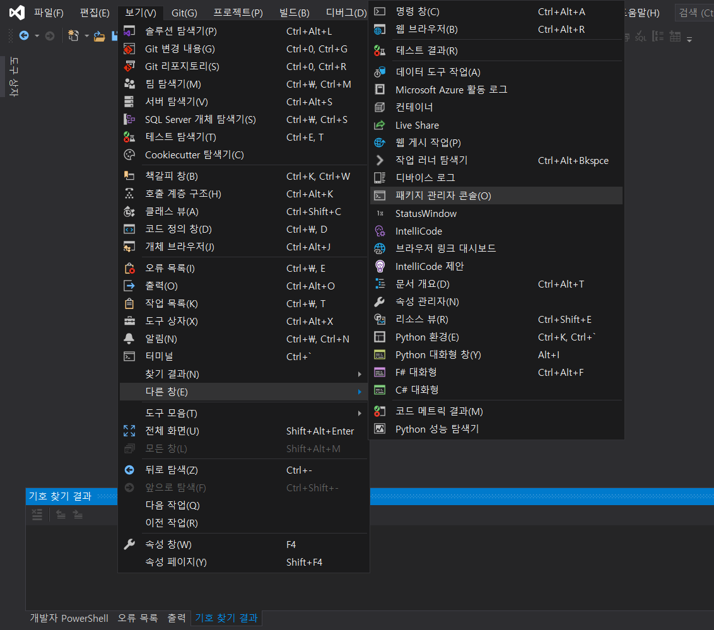Select 데이터 도구 작업(A) entry
The width and height of the screenshot is (714, 630).
pos(496,72)
